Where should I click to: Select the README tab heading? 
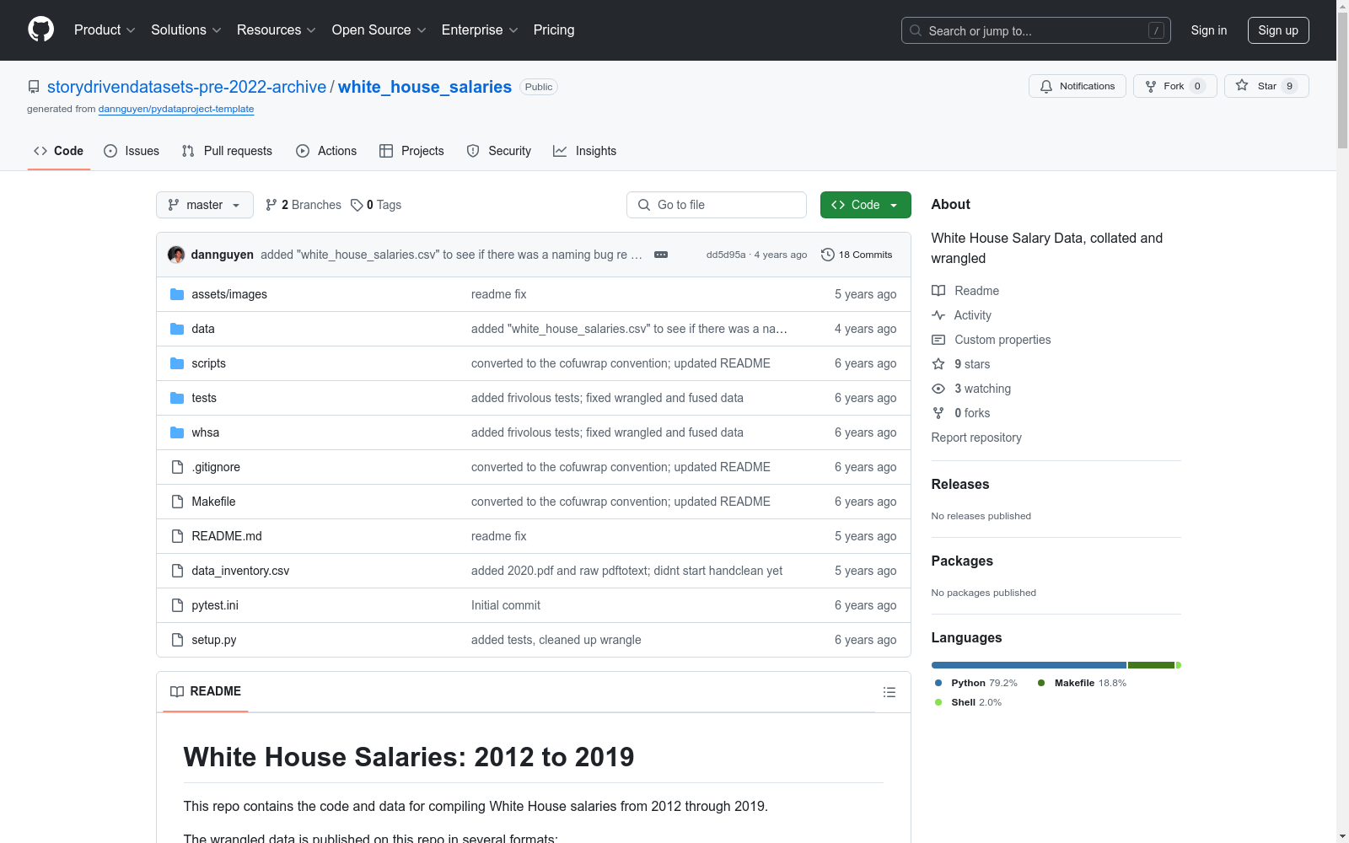pyautogui.click(x=206, y=691)
